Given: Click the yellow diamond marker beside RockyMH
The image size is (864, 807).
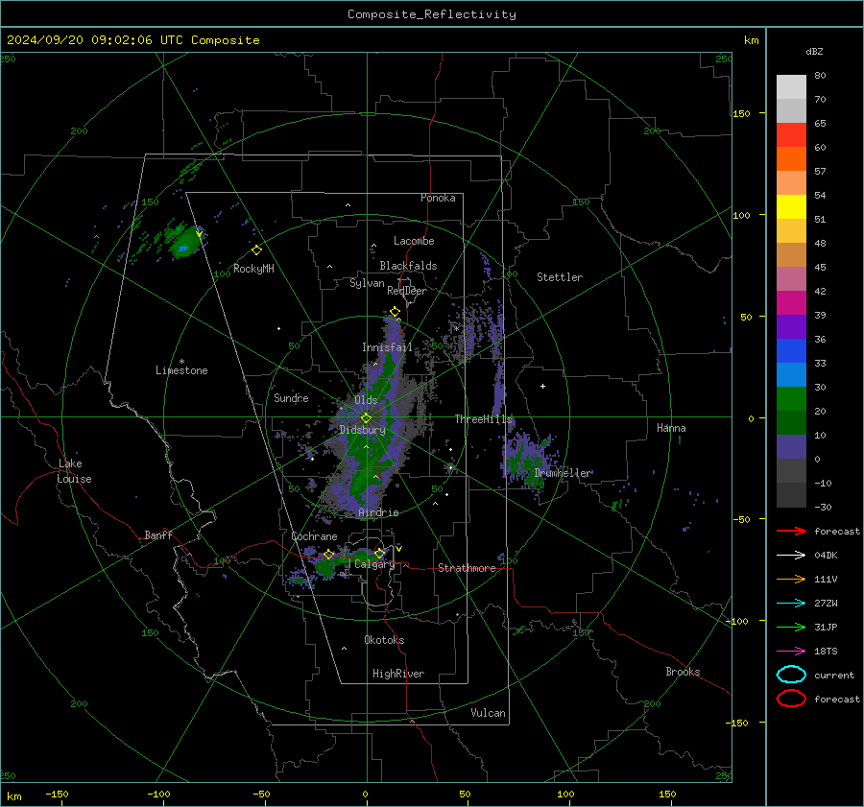Looking at the screenshot, I should [x=256, y=250].
